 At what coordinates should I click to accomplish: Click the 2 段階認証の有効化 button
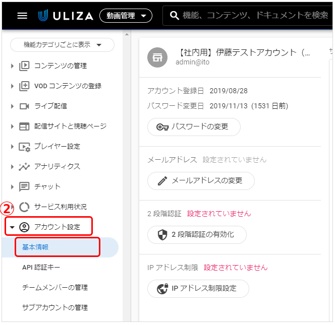click(197, 235)
